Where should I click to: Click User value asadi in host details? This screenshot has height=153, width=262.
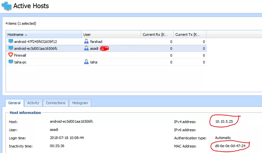pyautogui.click(x=54, y=130)
